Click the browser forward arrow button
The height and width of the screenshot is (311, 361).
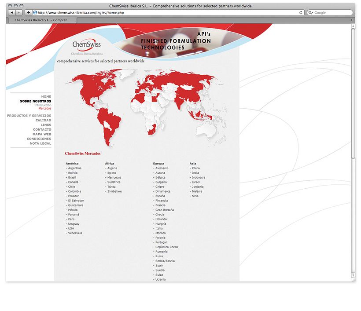(19, 12)
